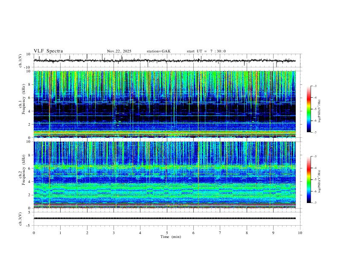The height and width of the screenshot is (261, 338).
Task: Click the 'start UT = 7 :30: 0' text
Action: (206, 51)
